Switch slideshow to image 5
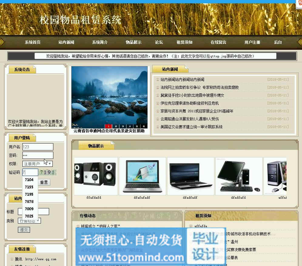This screenshot has width=302, height=266. 137,126
